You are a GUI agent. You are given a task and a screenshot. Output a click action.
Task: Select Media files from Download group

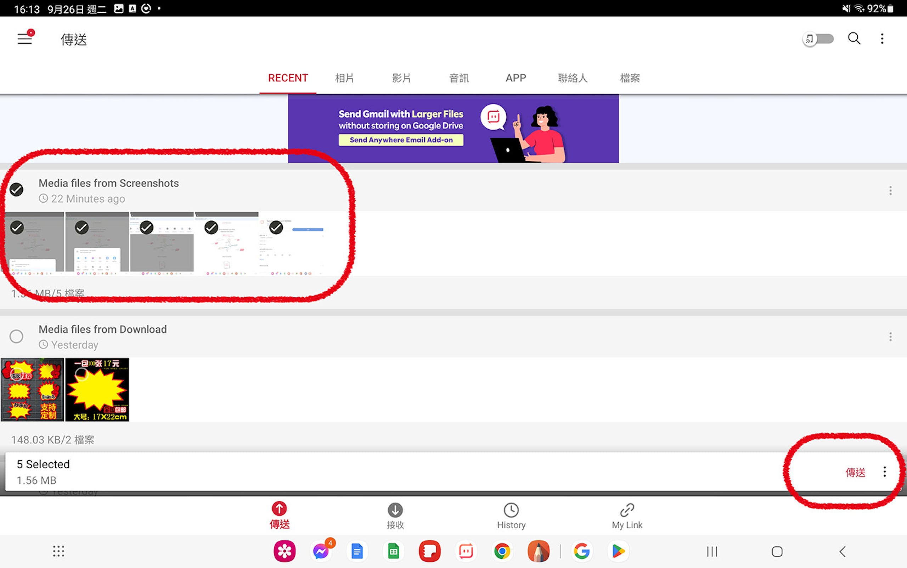tap(17, 336)
